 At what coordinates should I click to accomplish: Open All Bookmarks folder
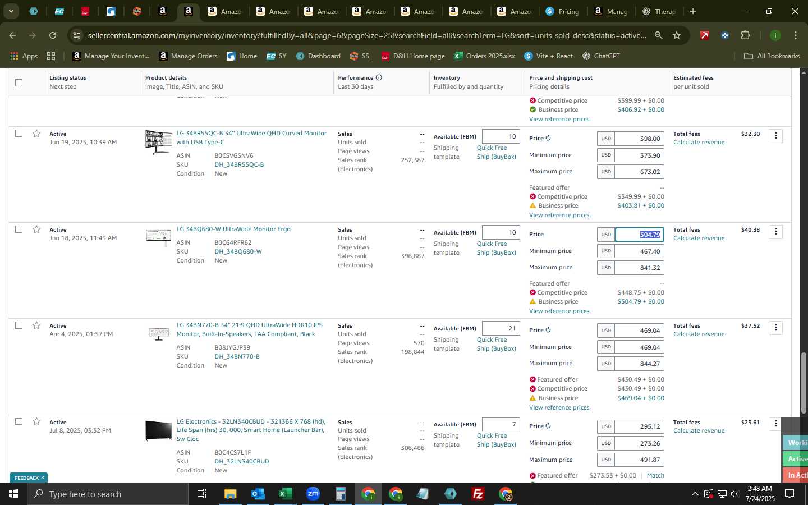click(772, 56)
